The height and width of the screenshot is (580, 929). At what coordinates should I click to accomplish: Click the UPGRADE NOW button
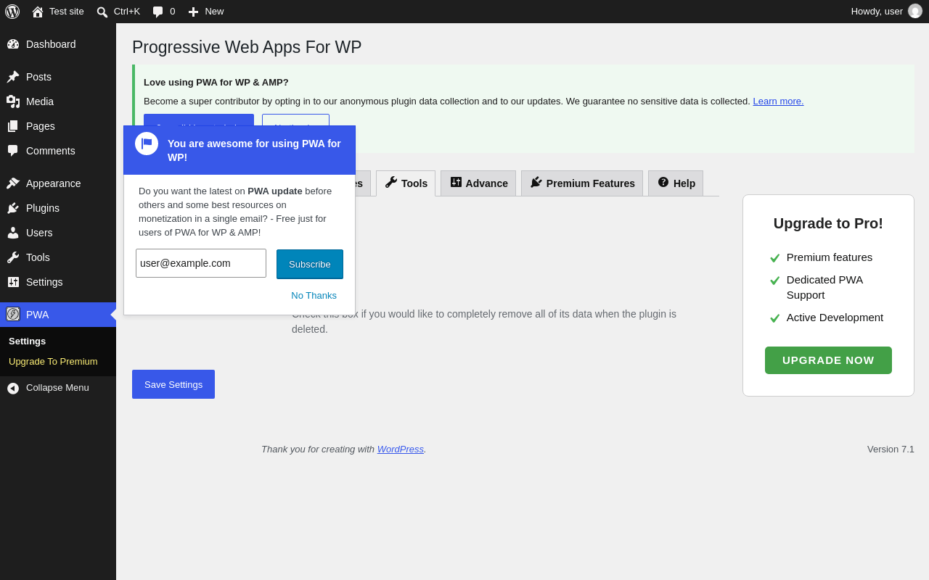(828, 360)
